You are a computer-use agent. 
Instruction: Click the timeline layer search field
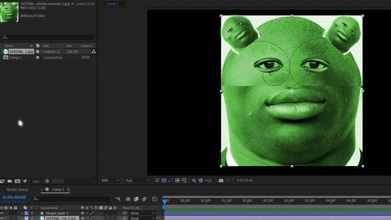pyautogui.click(x=71, y=199)
